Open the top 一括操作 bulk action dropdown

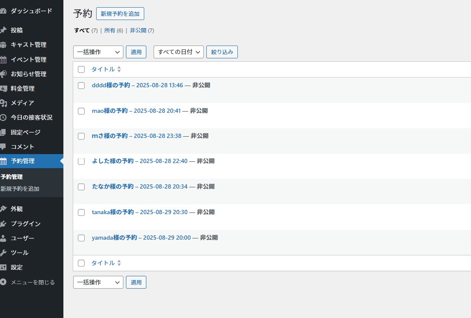pos(98,52)
